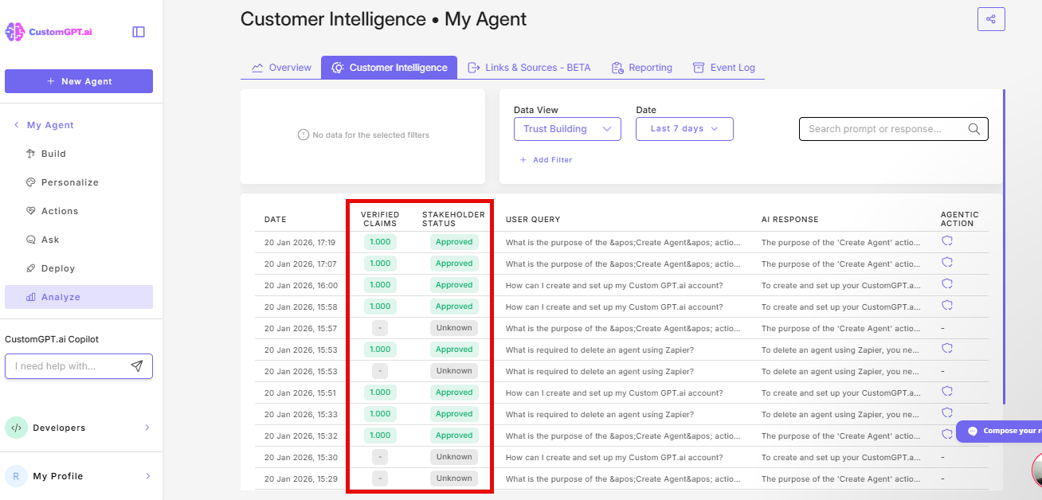Click the AI response in the 15:33 row
This screenshot has height=500, width=1042.
pos(841,414)
